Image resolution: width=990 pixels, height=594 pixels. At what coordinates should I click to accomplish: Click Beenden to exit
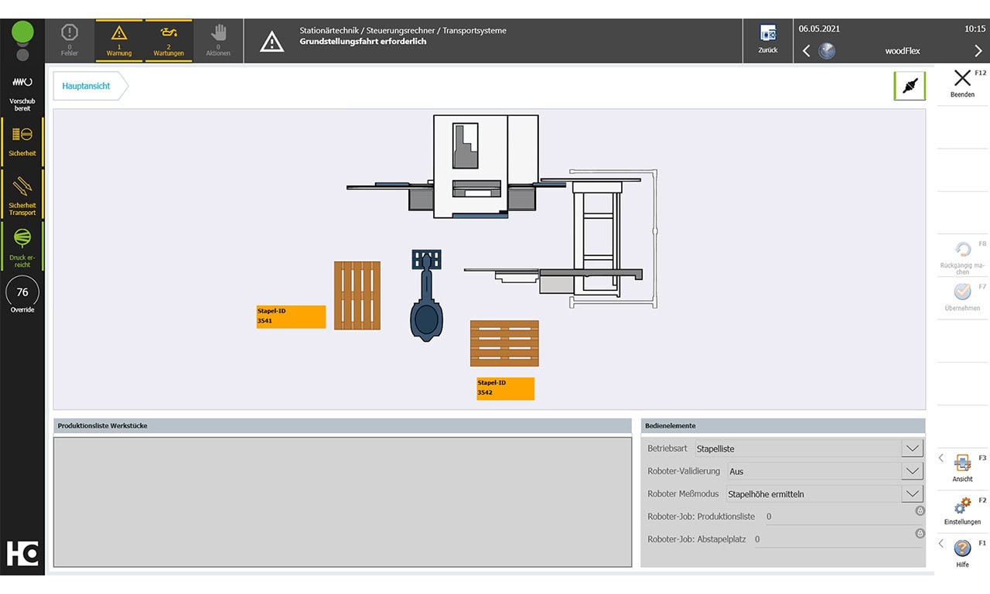tap(962, 84)
